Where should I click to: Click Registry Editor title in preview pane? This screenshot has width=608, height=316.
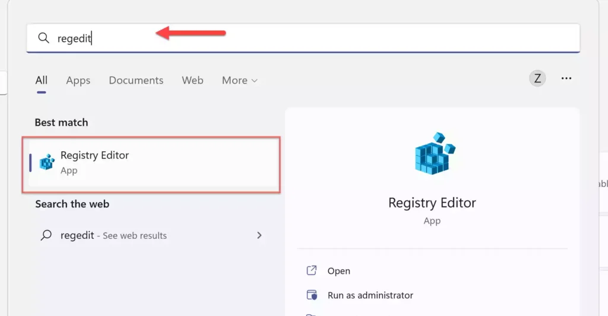[x=432, y=203]
